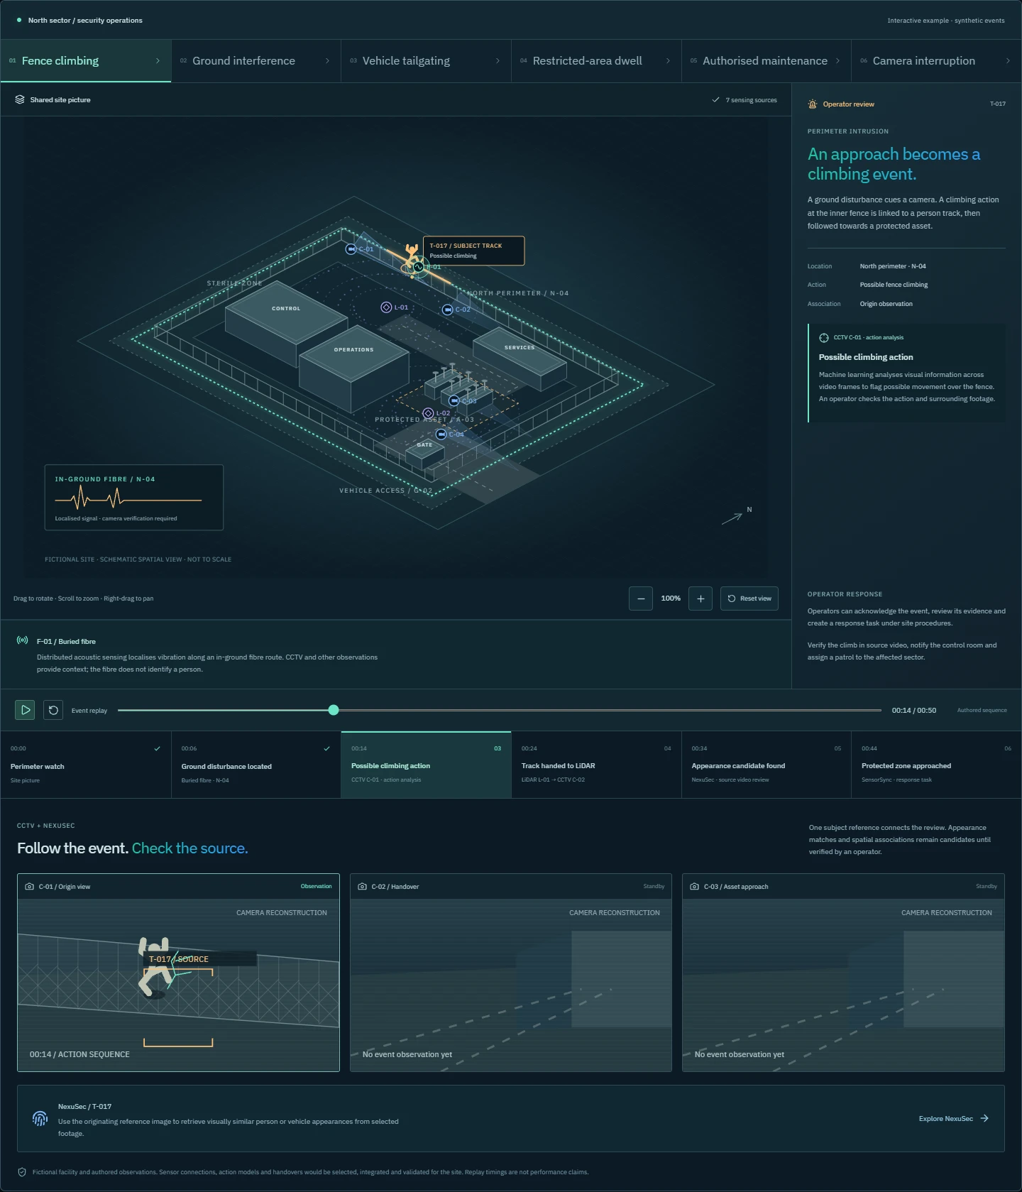Screen dimensions: 1022x1192
Task: Expand the Authorised maintenance tab chevron
Action: coord(837,61)
